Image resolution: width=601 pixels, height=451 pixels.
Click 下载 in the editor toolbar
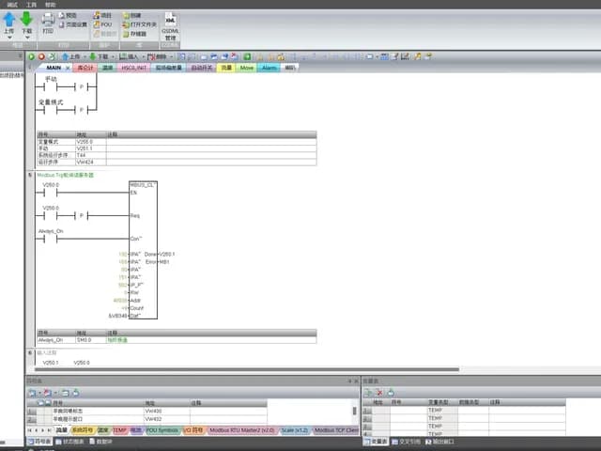pyautogui.click(x=99, y=56)
